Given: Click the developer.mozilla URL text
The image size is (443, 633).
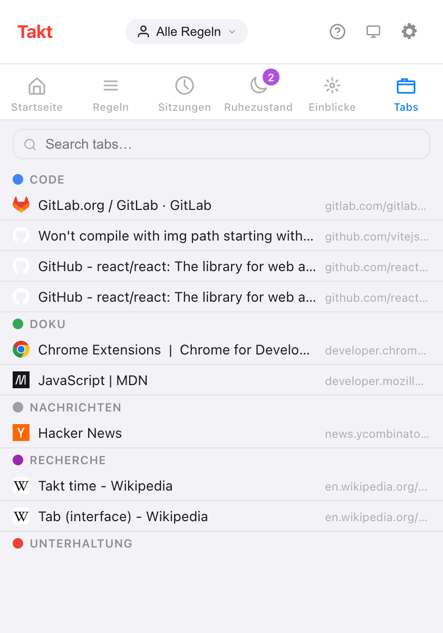Looking at the screenshot, I should pyautogui.click(x=374, y=381).
